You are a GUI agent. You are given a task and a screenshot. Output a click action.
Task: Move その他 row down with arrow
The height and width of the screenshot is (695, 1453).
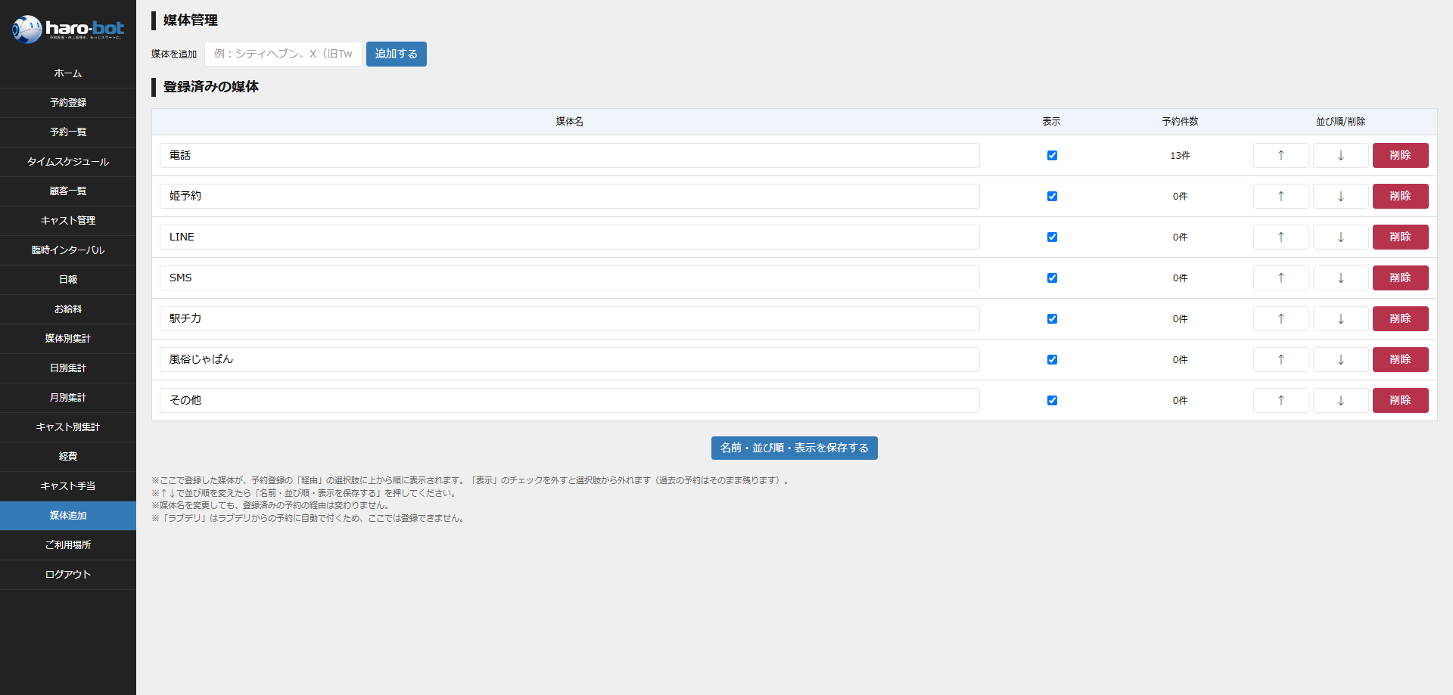tap(1341, 400)
